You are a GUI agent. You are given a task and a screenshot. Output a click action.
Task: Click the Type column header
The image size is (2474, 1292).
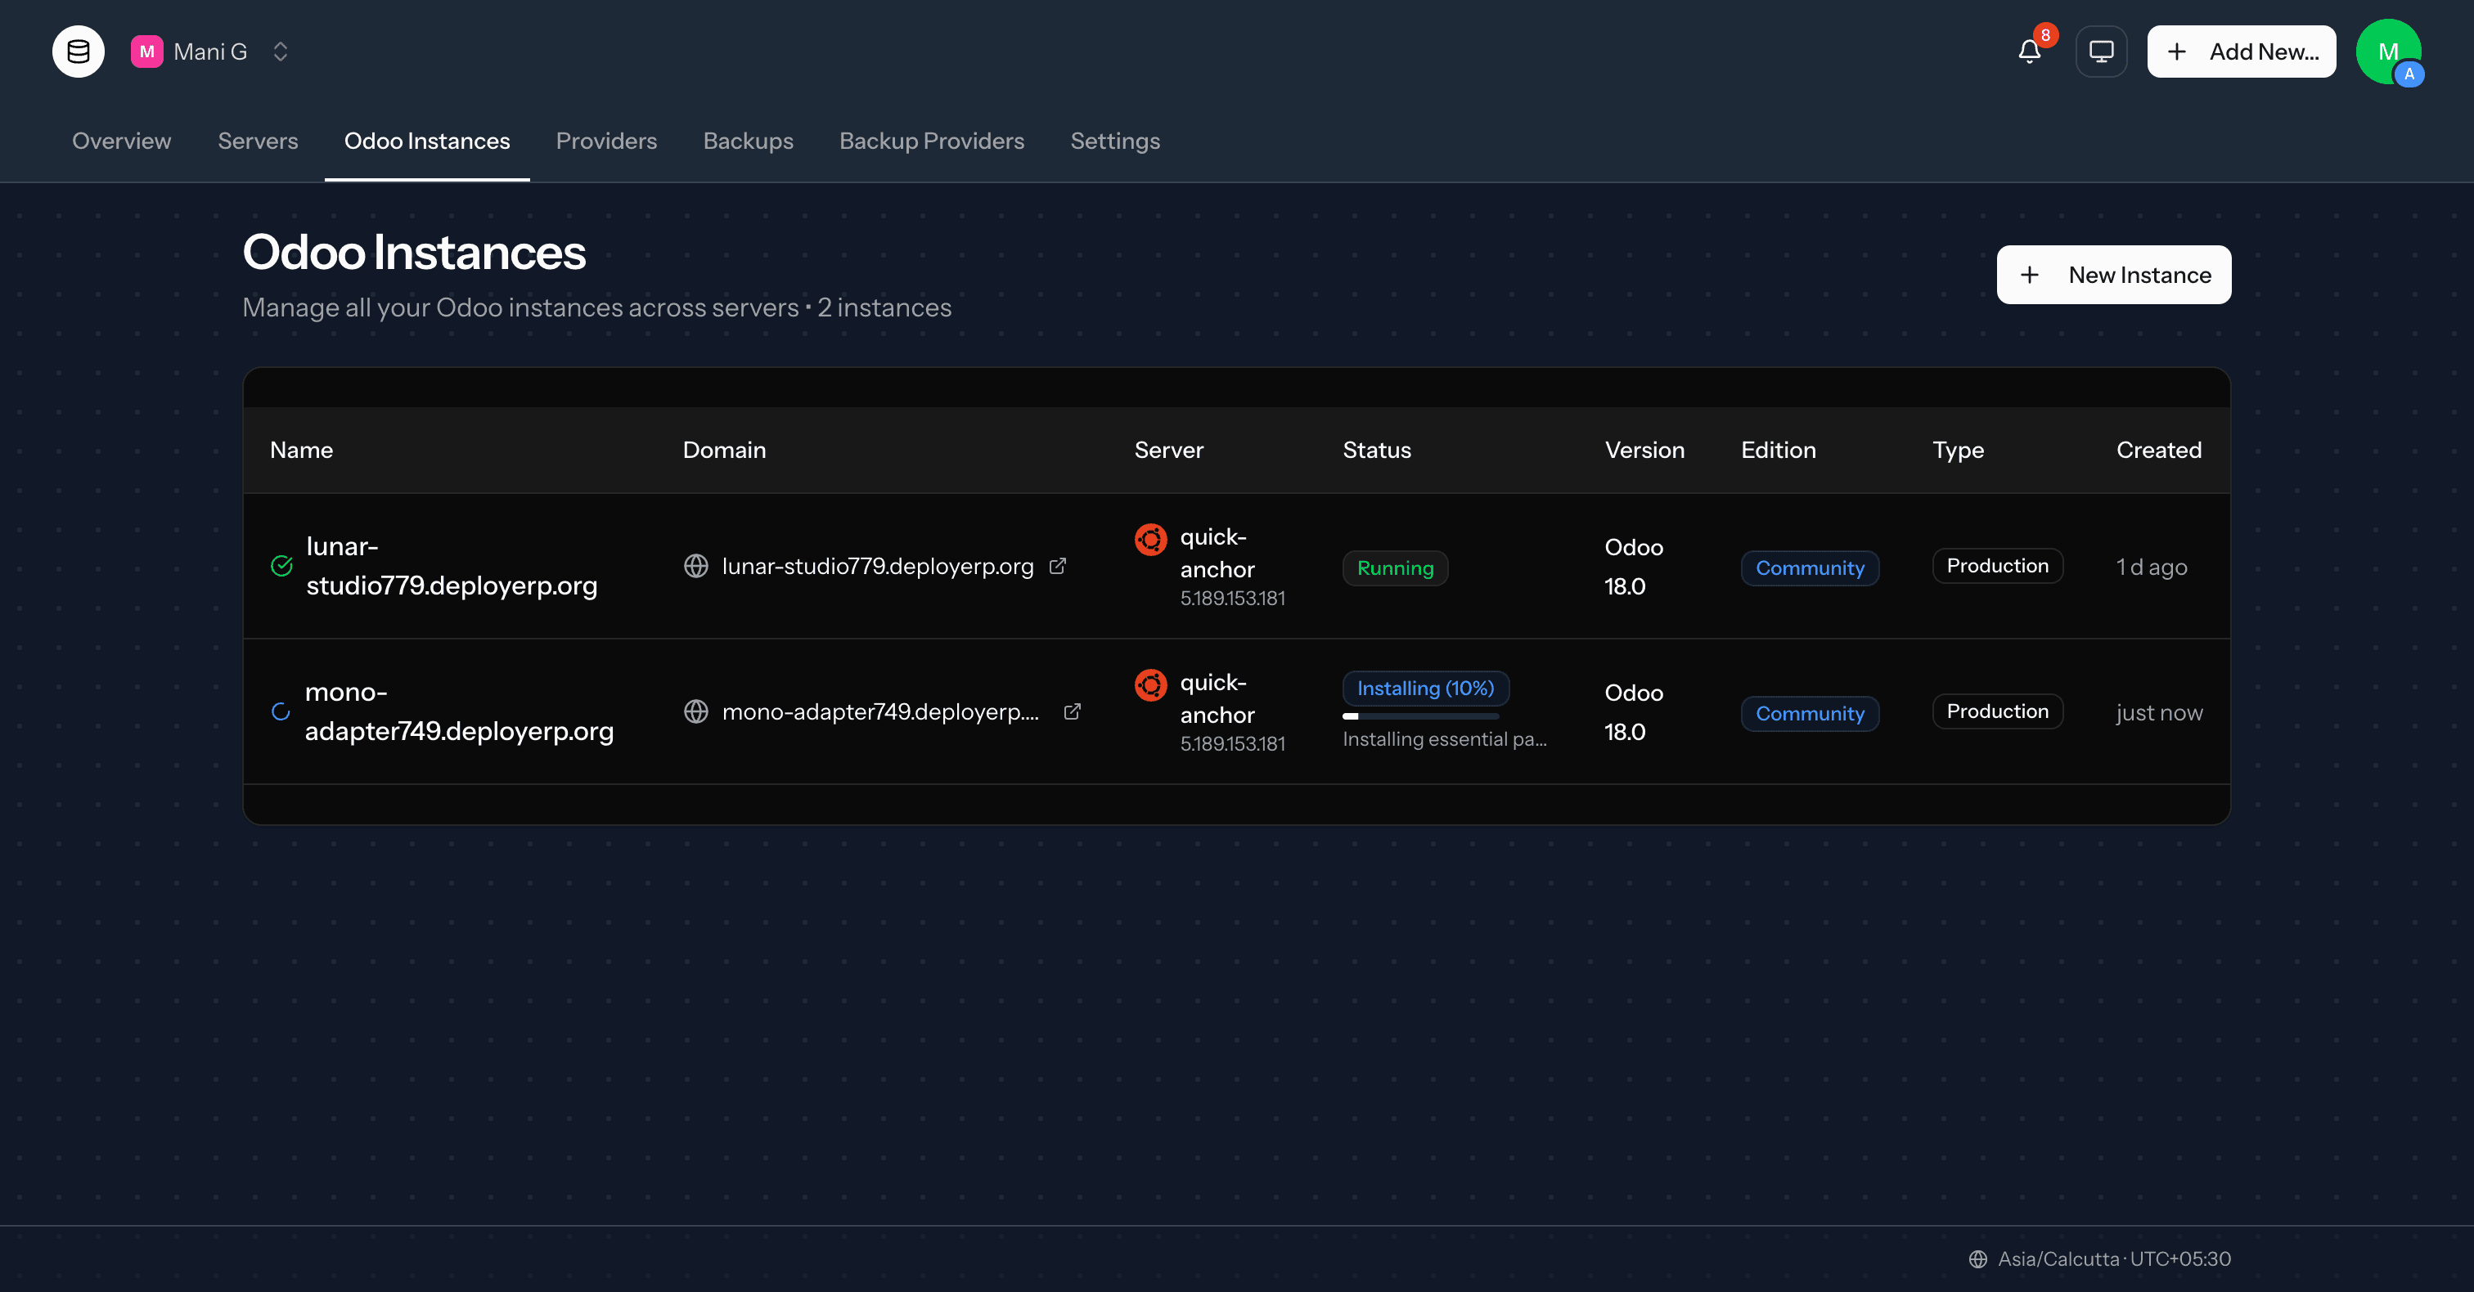point(1957,451)
